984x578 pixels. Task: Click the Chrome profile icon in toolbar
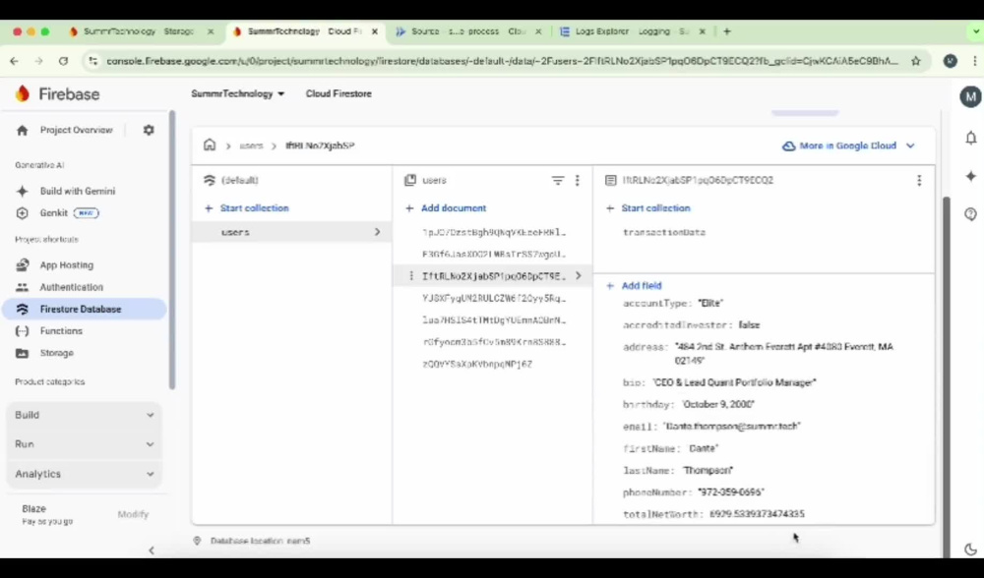[x=951, y=61]
